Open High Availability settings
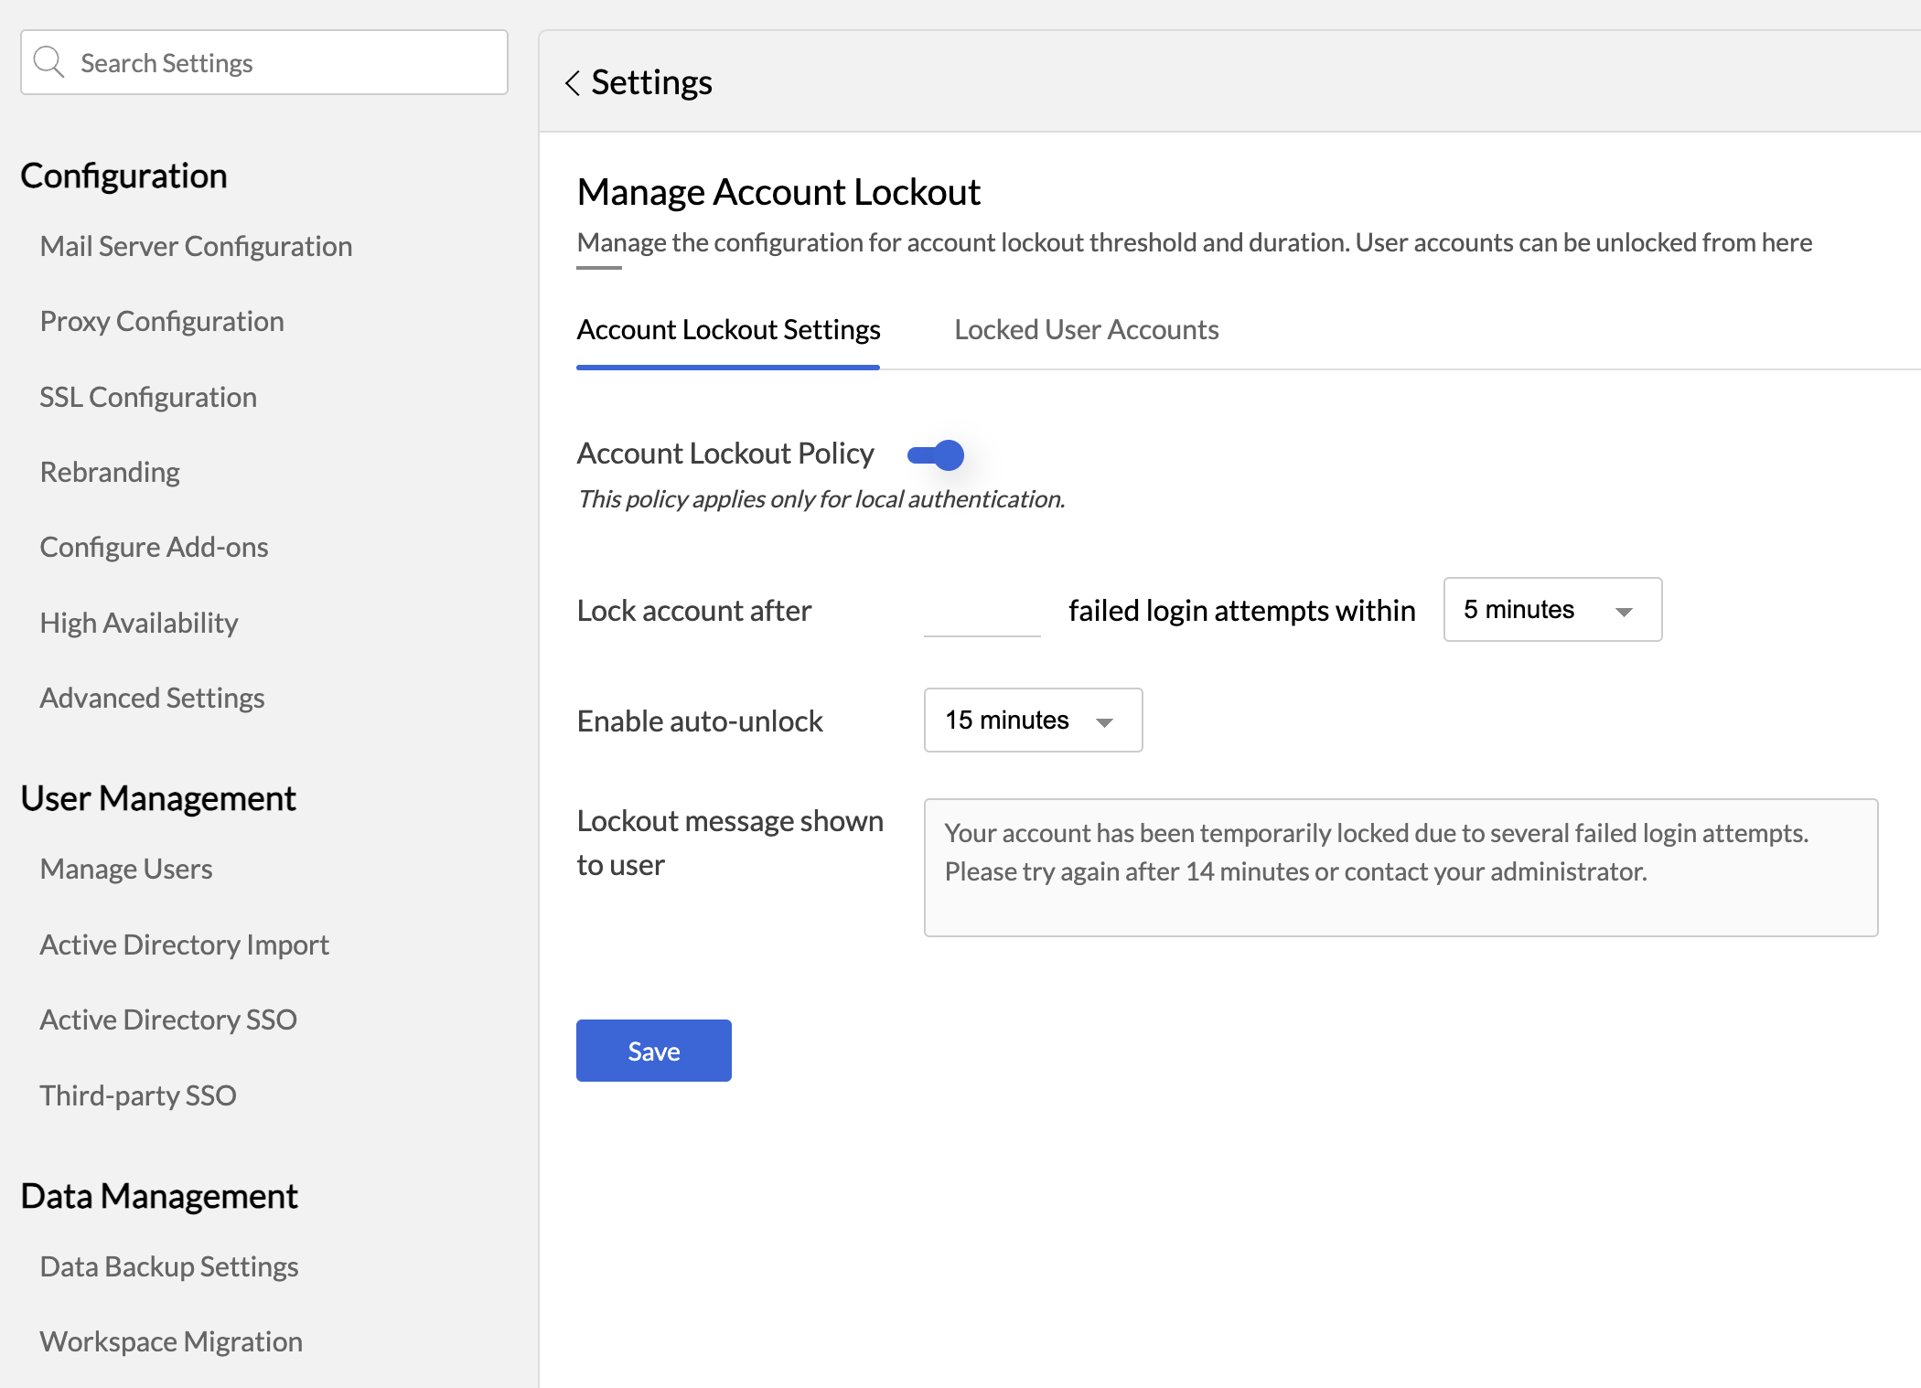 coord(139,623)
